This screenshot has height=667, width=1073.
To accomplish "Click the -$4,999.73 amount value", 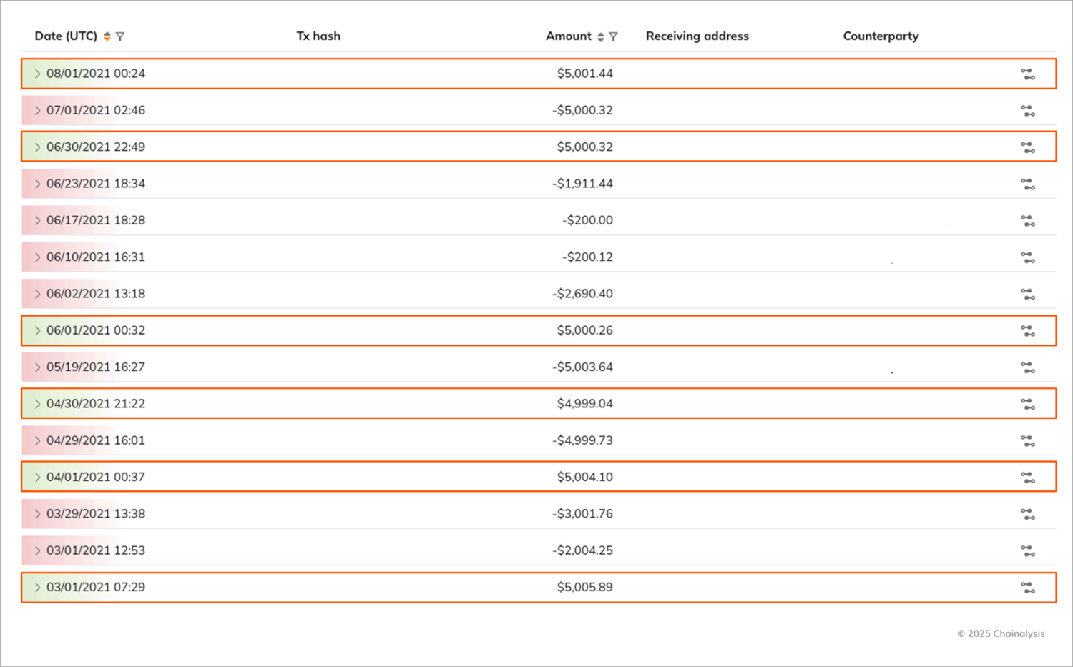I will (x=582, y=440).
